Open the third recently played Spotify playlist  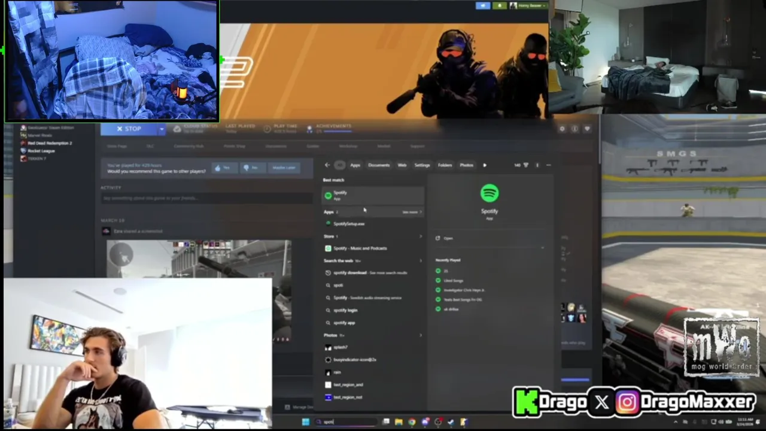(460, 290)
